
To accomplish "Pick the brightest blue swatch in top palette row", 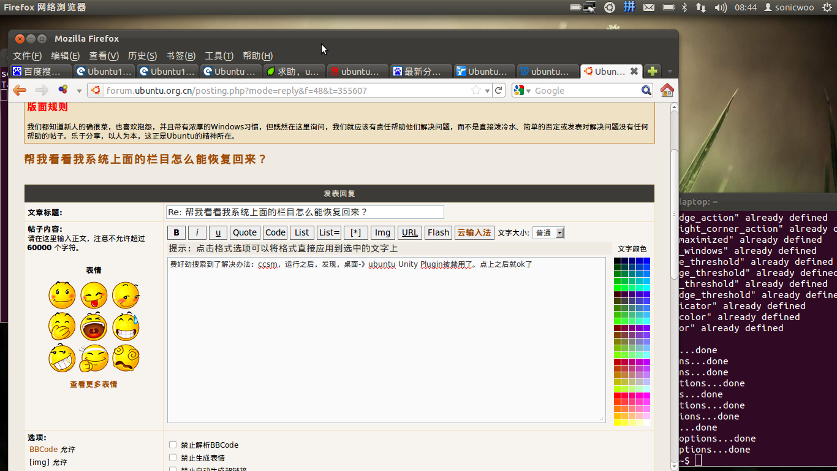I will pos(646,261).
